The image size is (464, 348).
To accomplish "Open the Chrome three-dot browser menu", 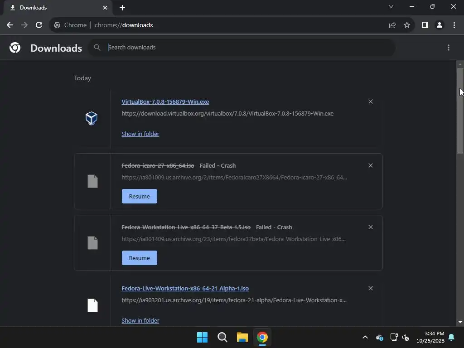I will pyautogui.click(x=454, y=25).
